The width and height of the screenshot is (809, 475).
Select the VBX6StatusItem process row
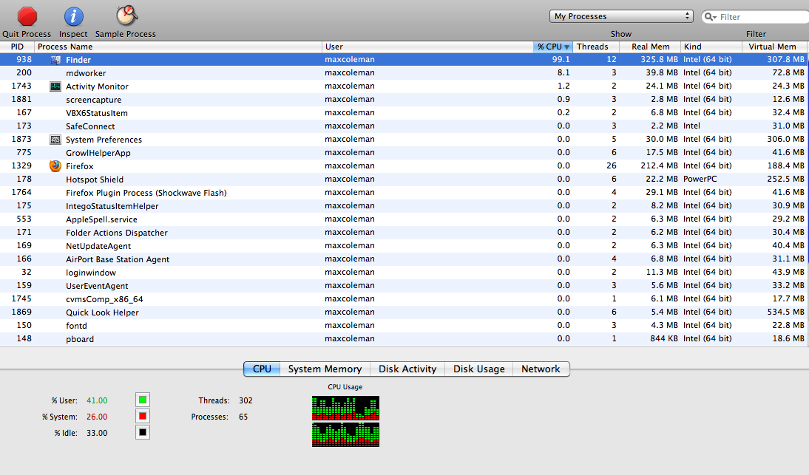click(404, 113)
